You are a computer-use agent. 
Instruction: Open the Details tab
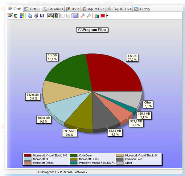tap(32, 9)
